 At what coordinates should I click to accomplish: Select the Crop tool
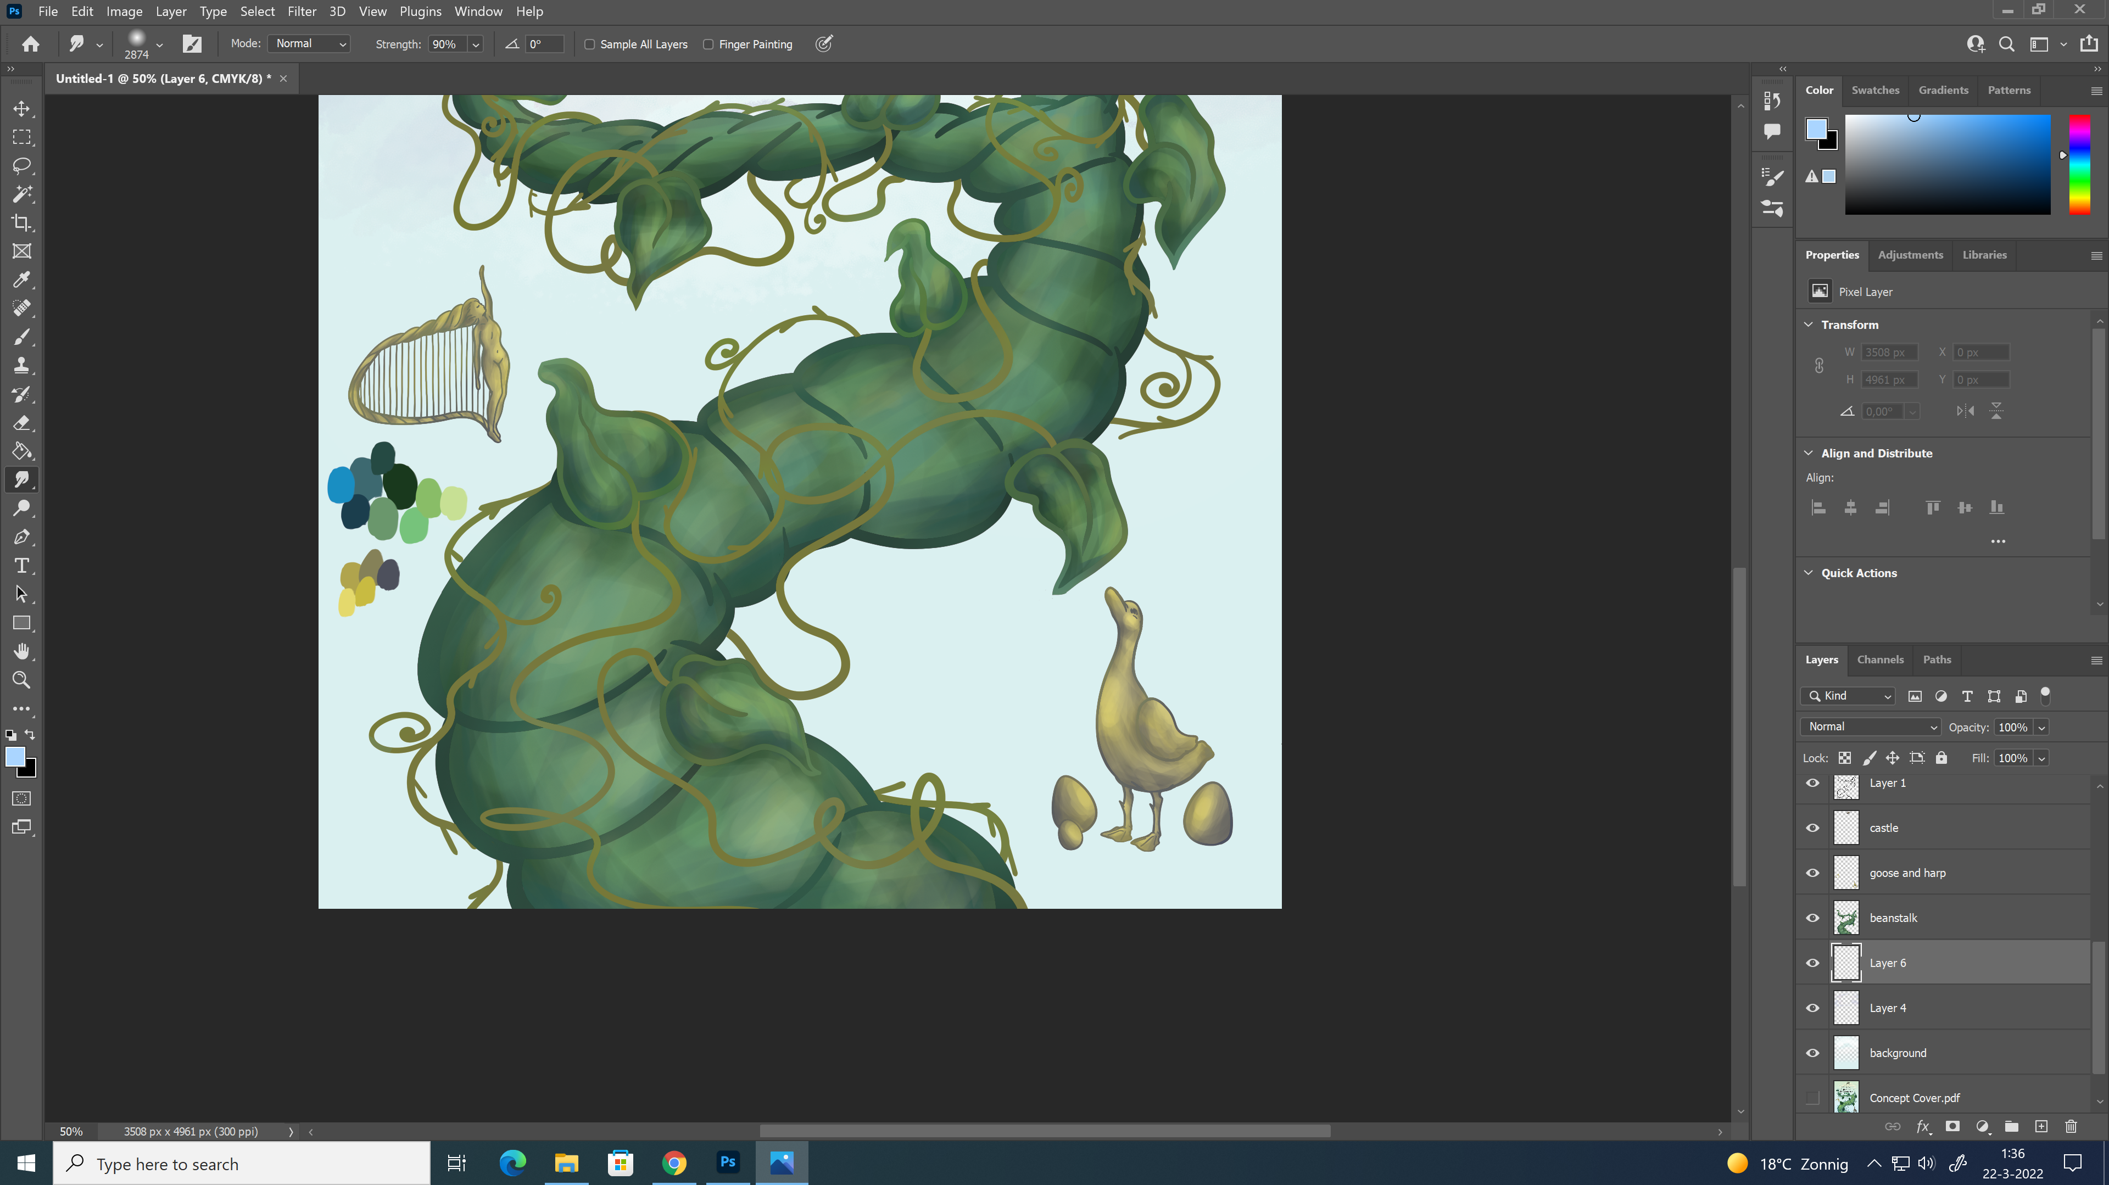click(x=22, y=222)
